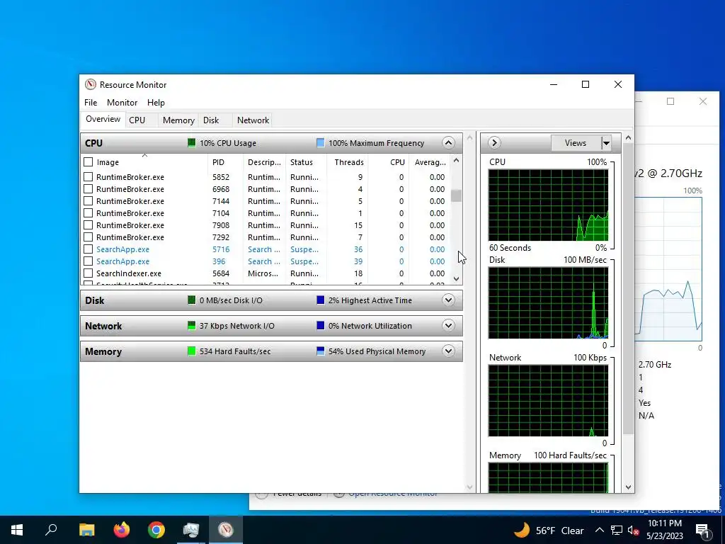Collapse the CPU section
The height and width of the screenshot is (544, 725).
[x=448, y=143]
